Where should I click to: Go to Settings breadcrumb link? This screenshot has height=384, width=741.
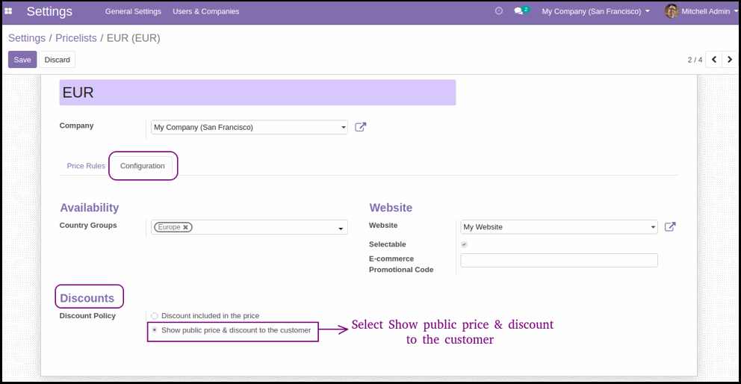click(x=27, y=38)
